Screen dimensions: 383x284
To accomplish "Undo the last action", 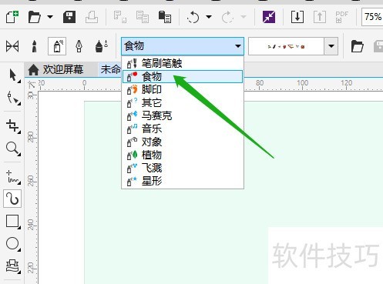I will pos(193,17).
